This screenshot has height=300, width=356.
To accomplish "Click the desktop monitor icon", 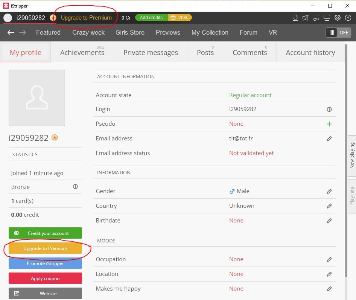I will click(327, 18).
